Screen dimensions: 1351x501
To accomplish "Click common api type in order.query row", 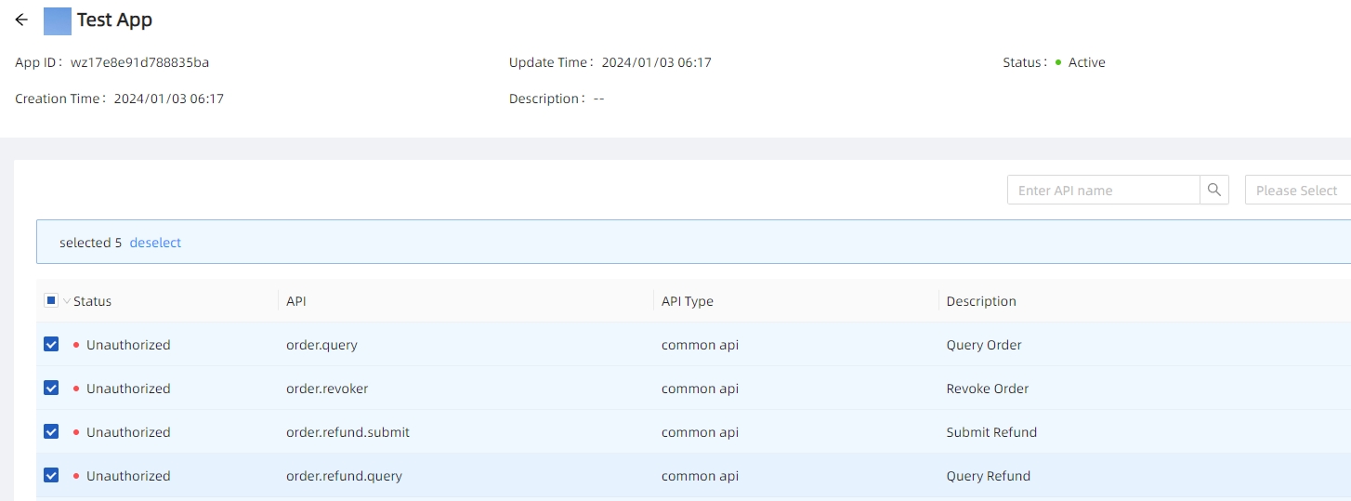I will (700, 345).
